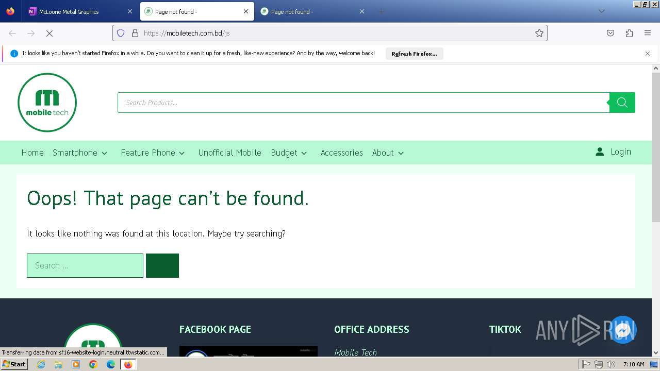This screenshot has height=371, width=660.
Task: Click the Facebook page thumbnail
Action: tap(249, 351)
